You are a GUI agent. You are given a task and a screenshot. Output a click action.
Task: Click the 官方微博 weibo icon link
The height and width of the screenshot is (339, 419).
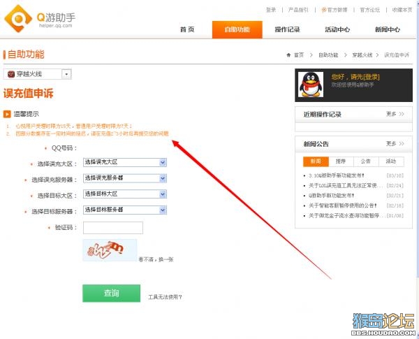(x=335, y=10)
